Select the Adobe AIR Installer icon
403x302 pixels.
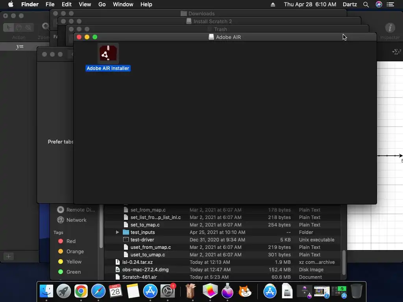(x=108, y=53)
